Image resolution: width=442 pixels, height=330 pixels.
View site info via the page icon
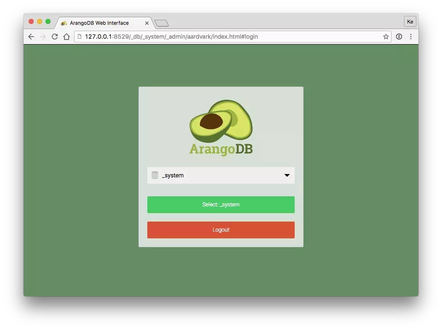[x=80, y=37]
